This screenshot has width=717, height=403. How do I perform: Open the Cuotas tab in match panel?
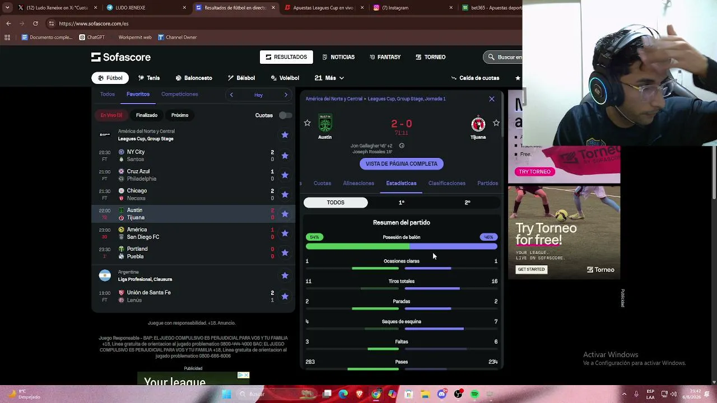tap(322, 183)
